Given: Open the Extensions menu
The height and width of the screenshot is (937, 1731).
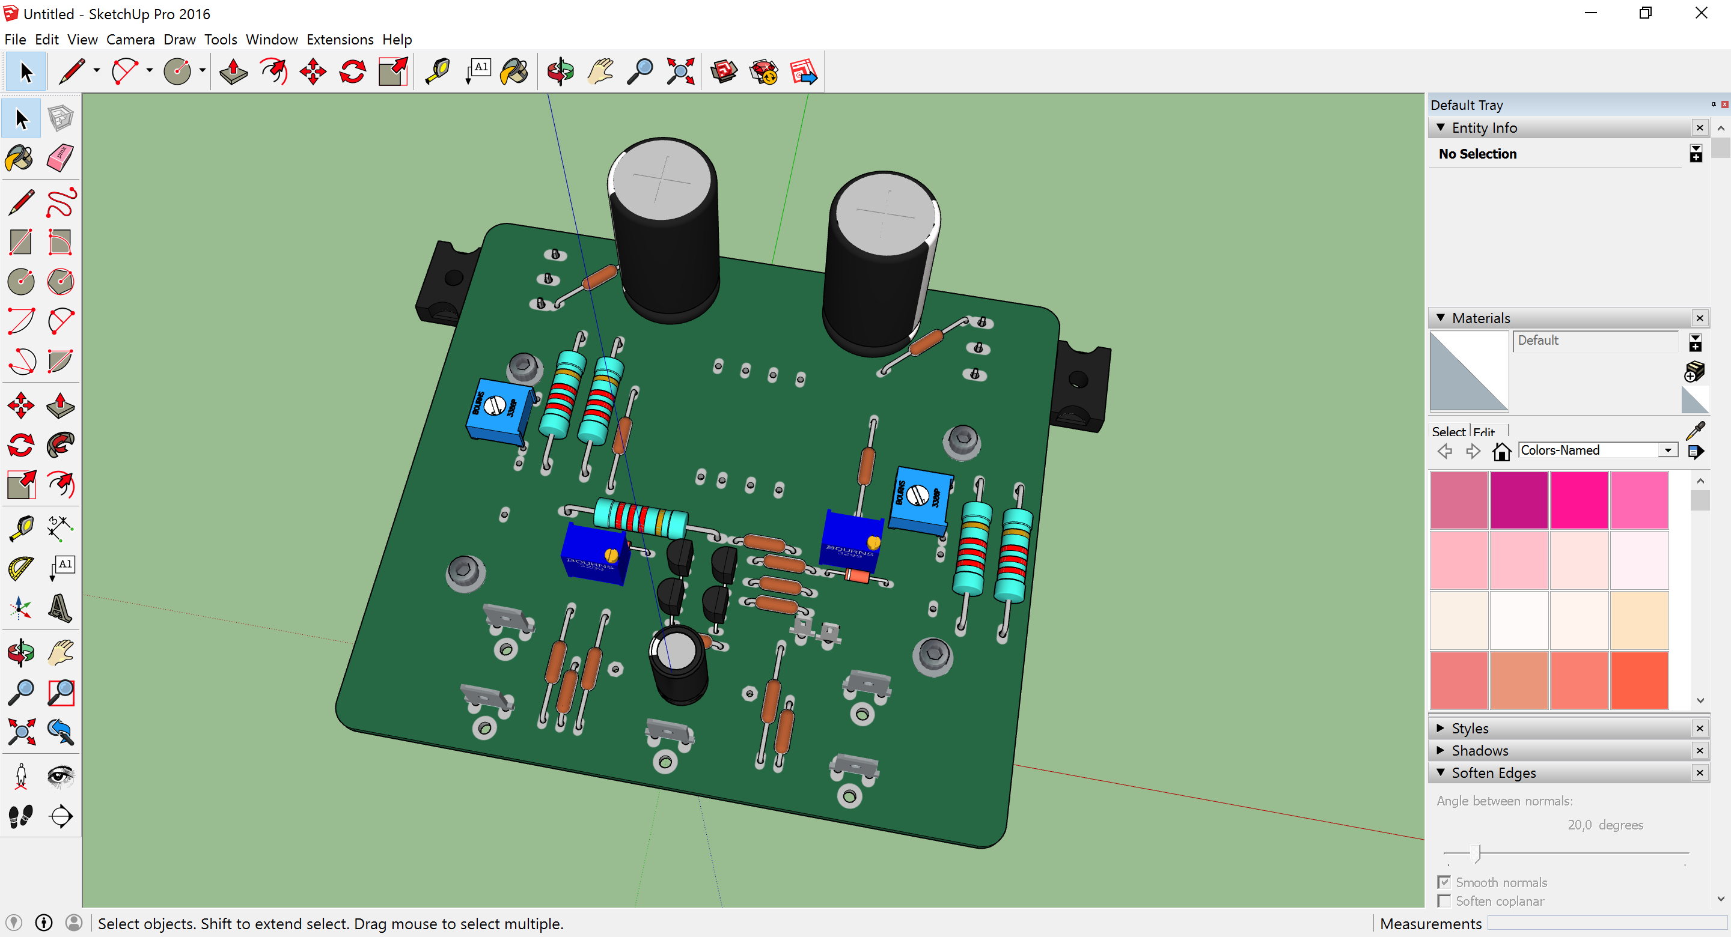Looking at the screenshot, I should coord(340,40).
